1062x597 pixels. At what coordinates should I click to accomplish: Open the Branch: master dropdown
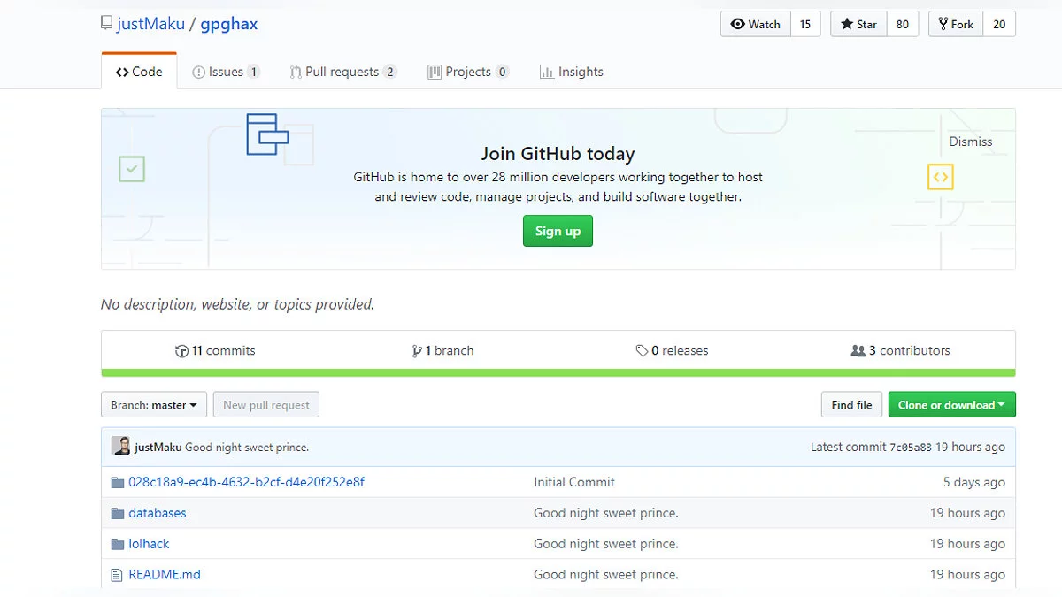pos(154,405)
